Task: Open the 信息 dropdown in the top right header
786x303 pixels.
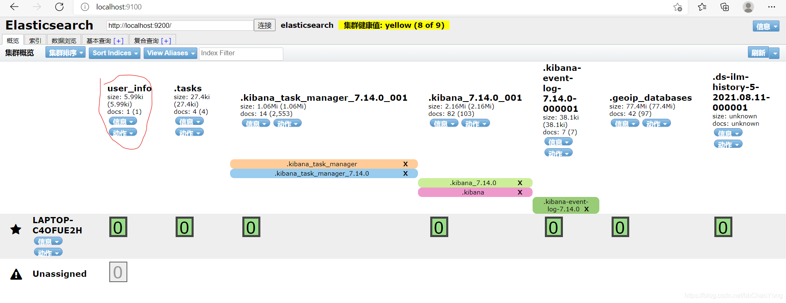Action: point(766,26)
